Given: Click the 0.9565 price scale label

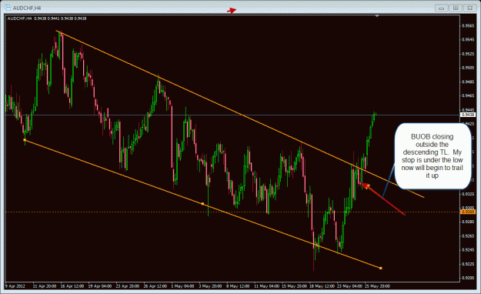Looking at the screenshot, I should 468,25.
